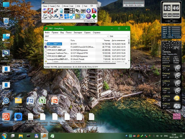This screenshot has height=139, width=185.
Task: Click the horizontal scrollbar in the Everything window
Action: (86, 63)
